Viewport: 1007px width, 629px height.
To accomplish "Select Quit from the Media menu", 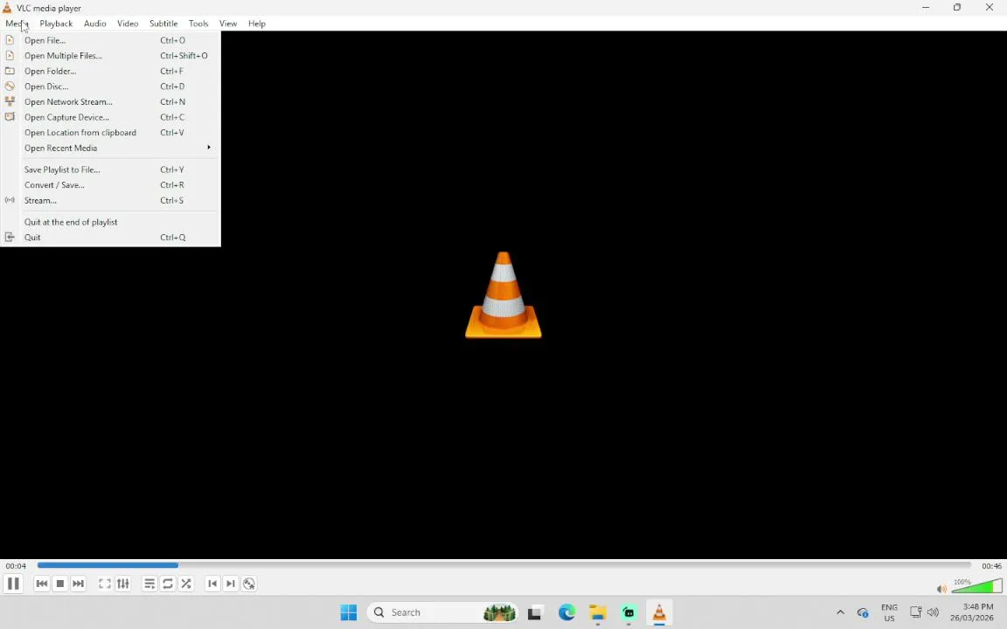I will 110,238.
